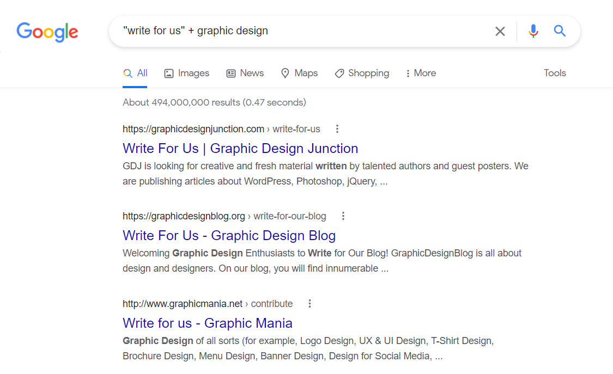Click the Google logo
The image size is (613, 374).
tap(47, 32)
